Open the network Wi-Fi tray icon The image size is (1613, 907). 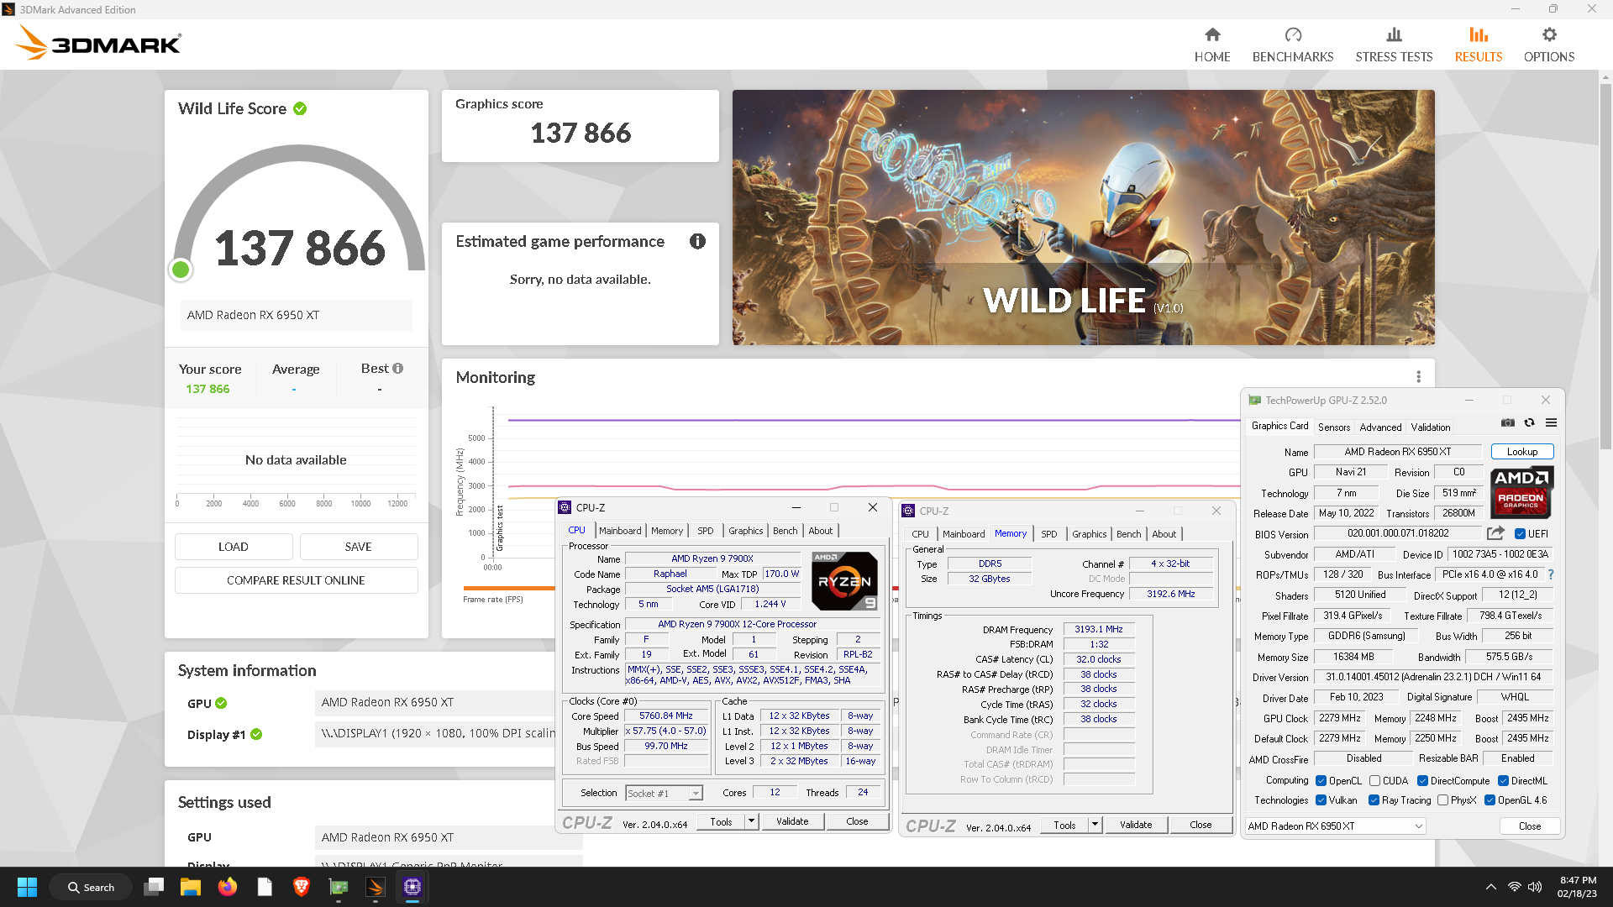(1514, 887)
